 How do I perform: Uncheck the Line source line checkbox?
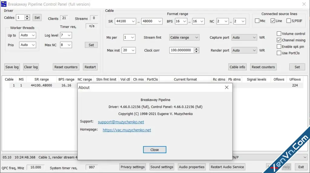coord(273,21)
